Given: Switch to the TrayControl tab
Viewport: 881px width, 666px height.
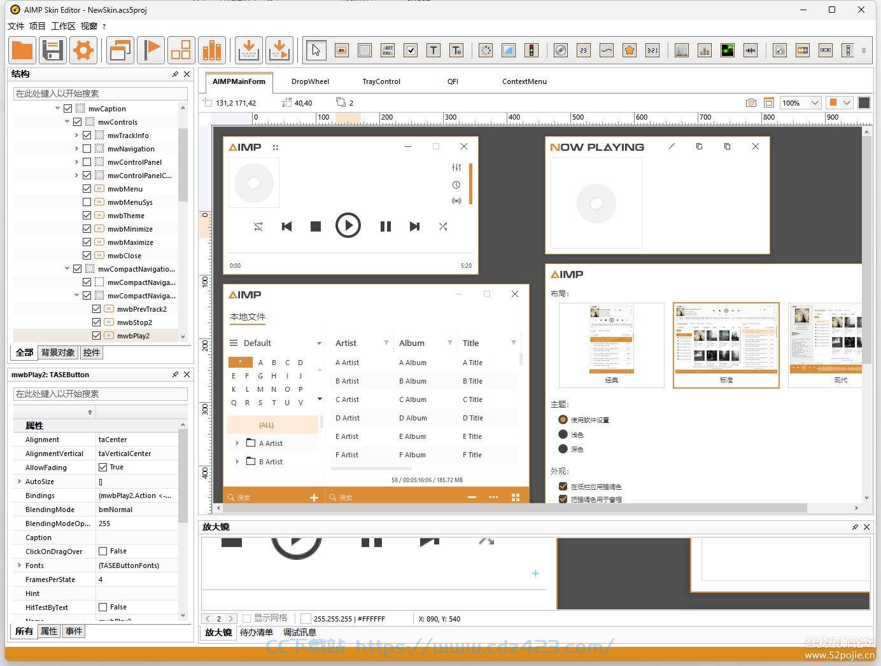Looking at the screenshot, I should [x=381, y=81].
